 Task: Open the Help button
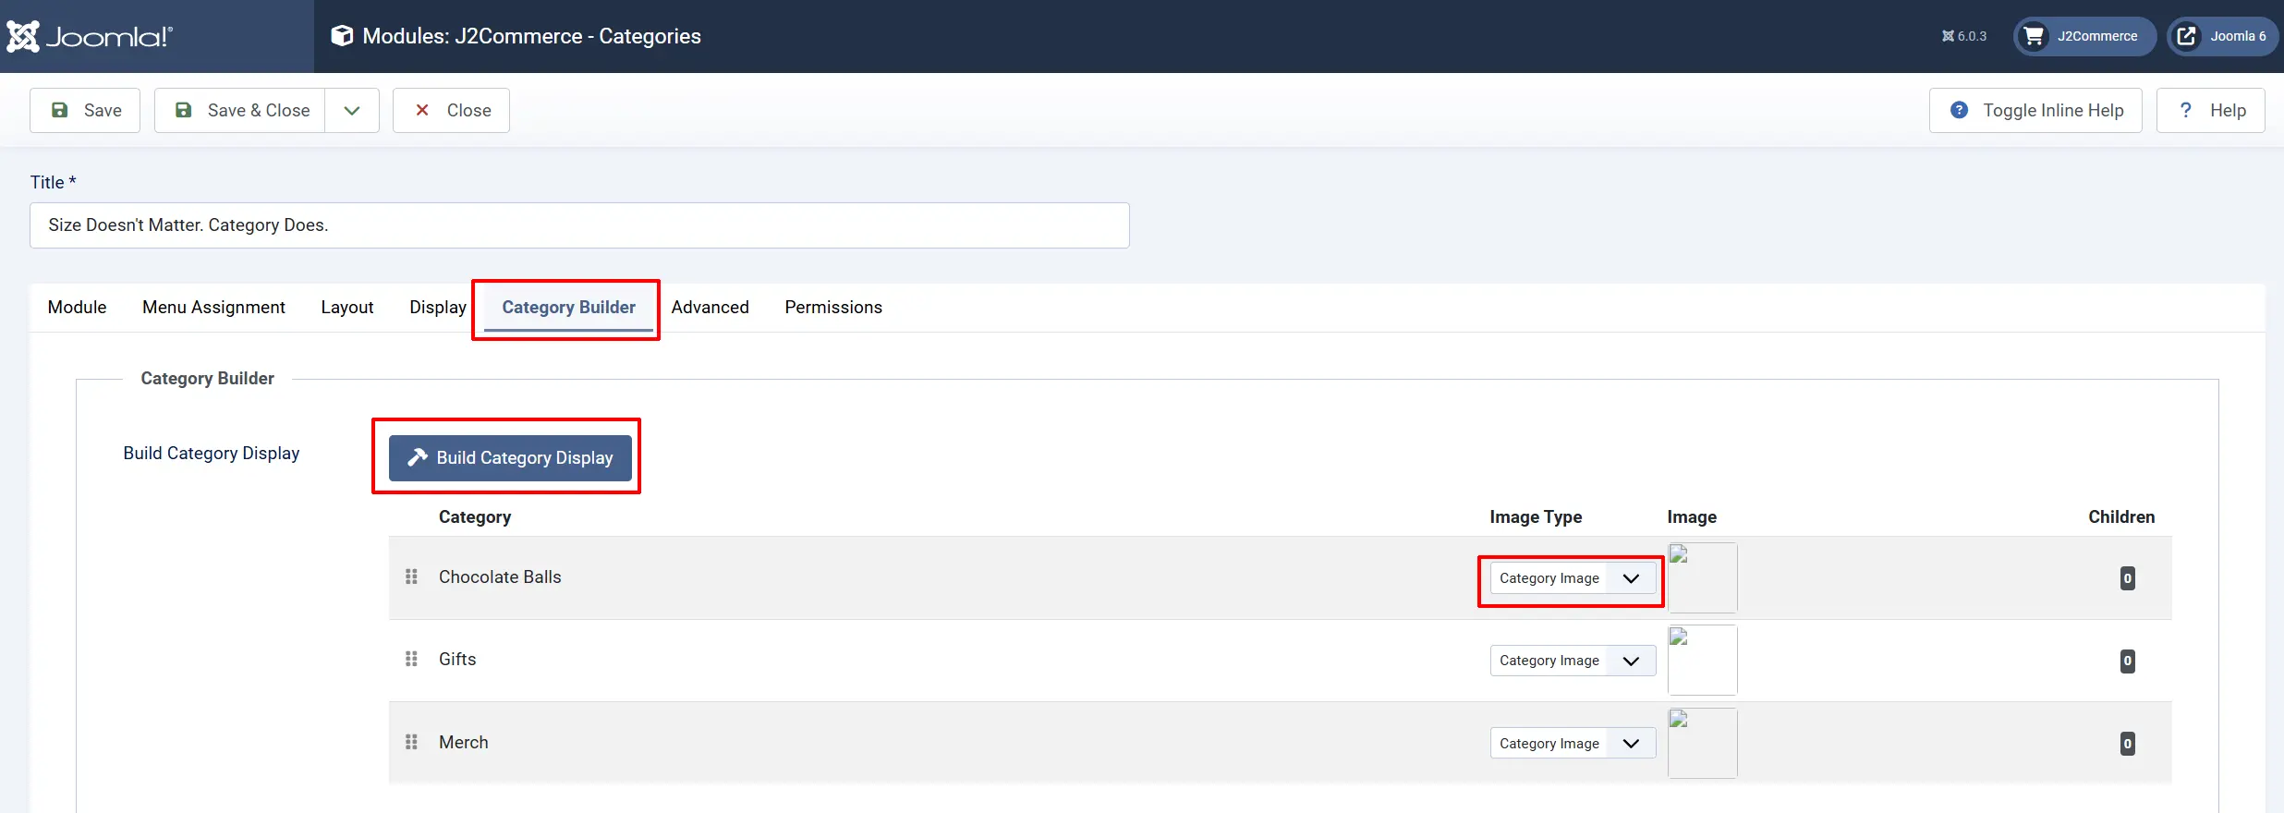(2211, 110)
